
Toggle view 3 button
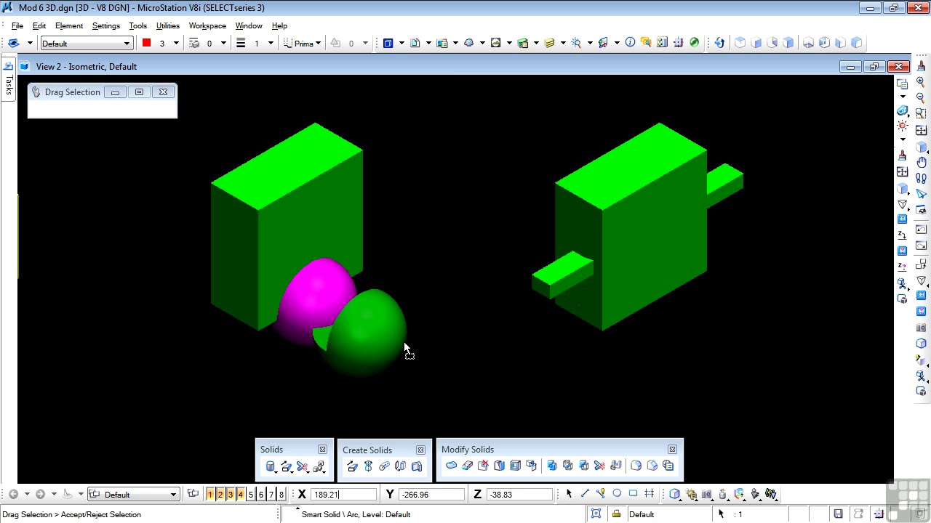point(231,495)
